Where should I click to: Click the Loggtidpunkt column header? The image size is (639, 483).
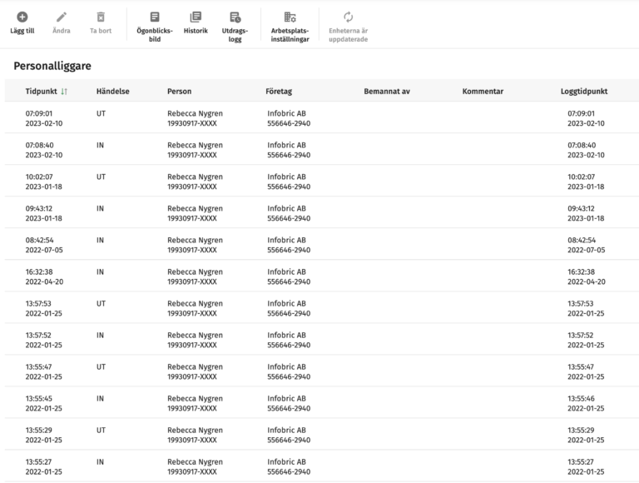pyautogui.click(x=583, y=92)
